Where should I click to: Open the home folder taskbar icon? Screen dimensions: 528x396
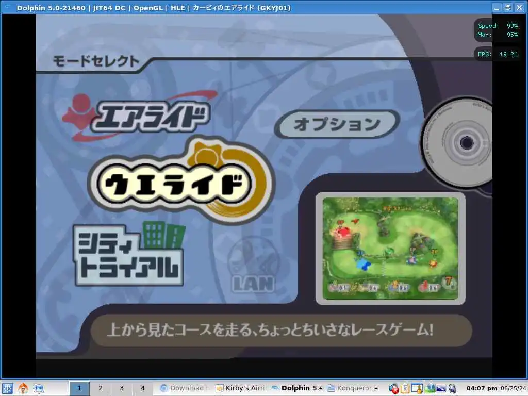click(x=23, y=388)
